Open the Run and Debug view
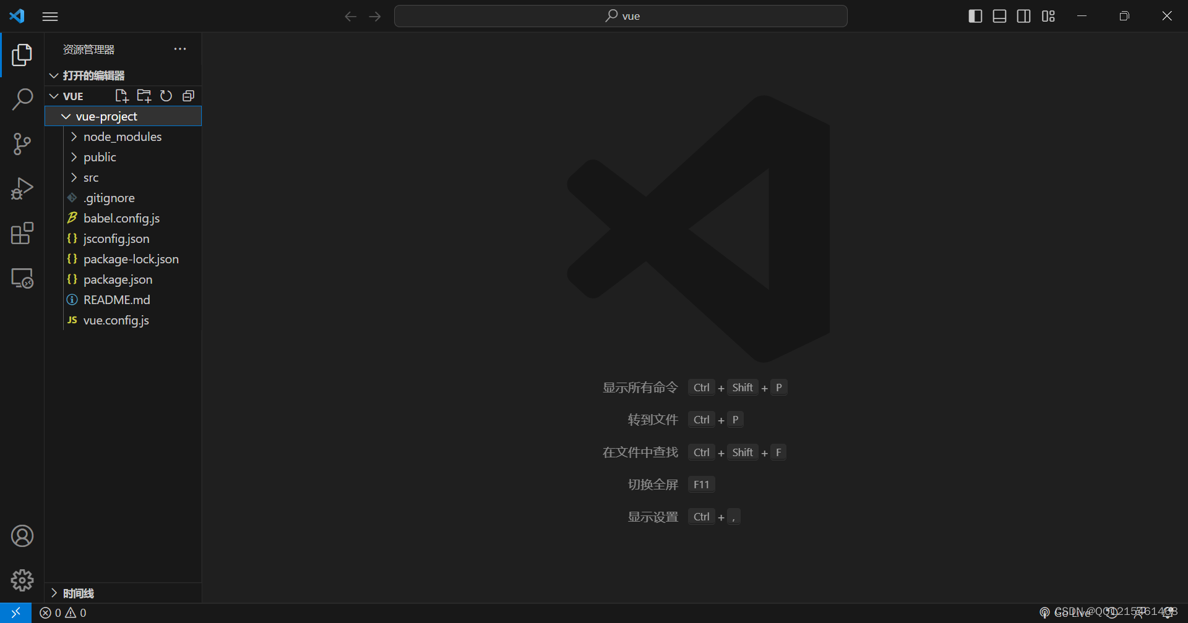 point(22,189)
